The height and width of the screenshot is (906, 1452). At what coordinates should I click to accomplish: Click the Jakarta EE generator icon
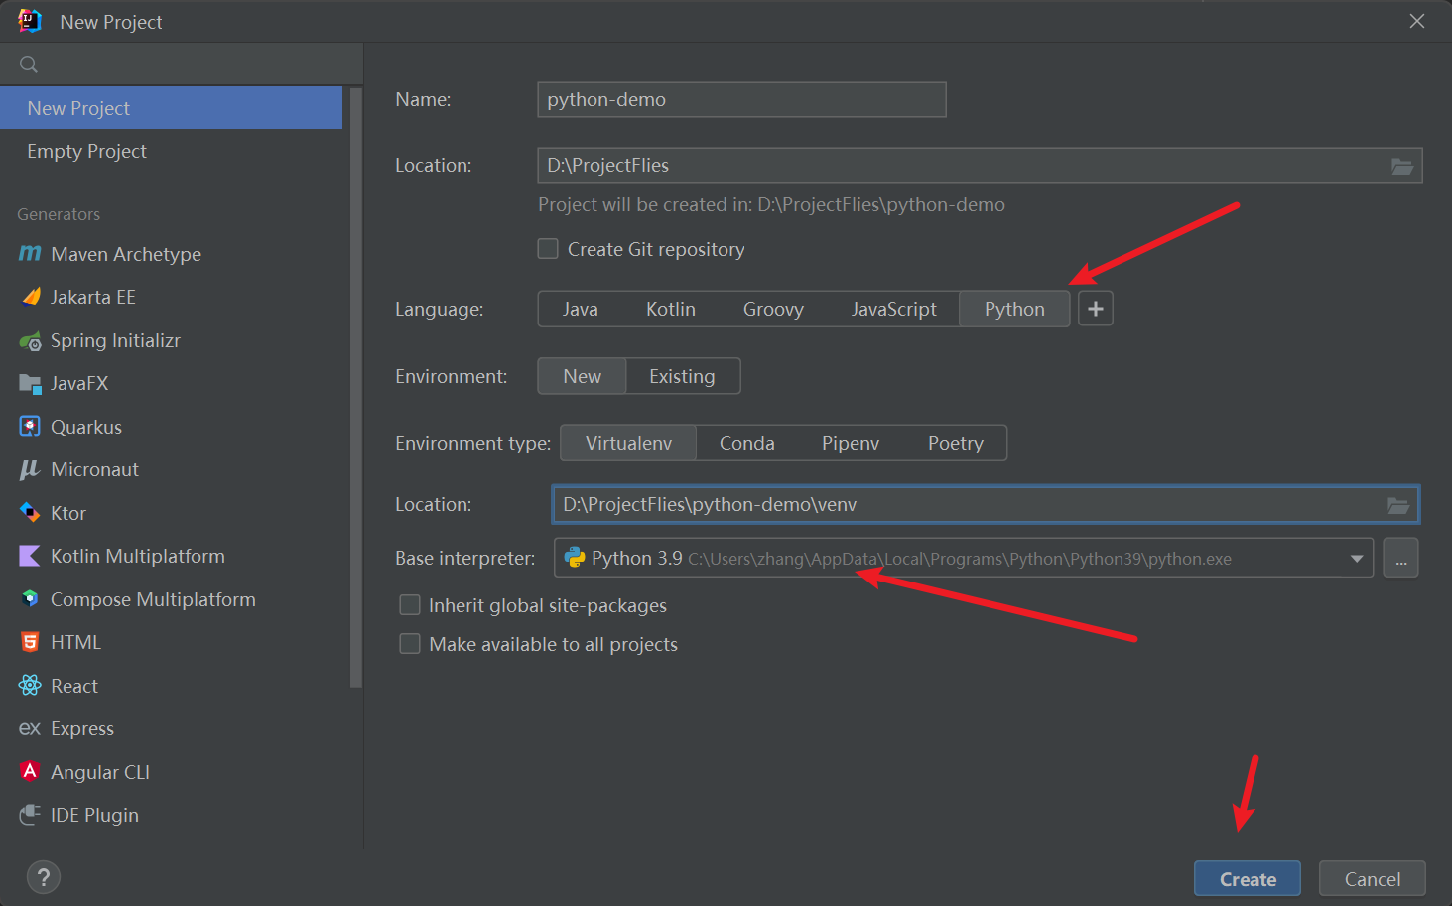tap(31, 297)
